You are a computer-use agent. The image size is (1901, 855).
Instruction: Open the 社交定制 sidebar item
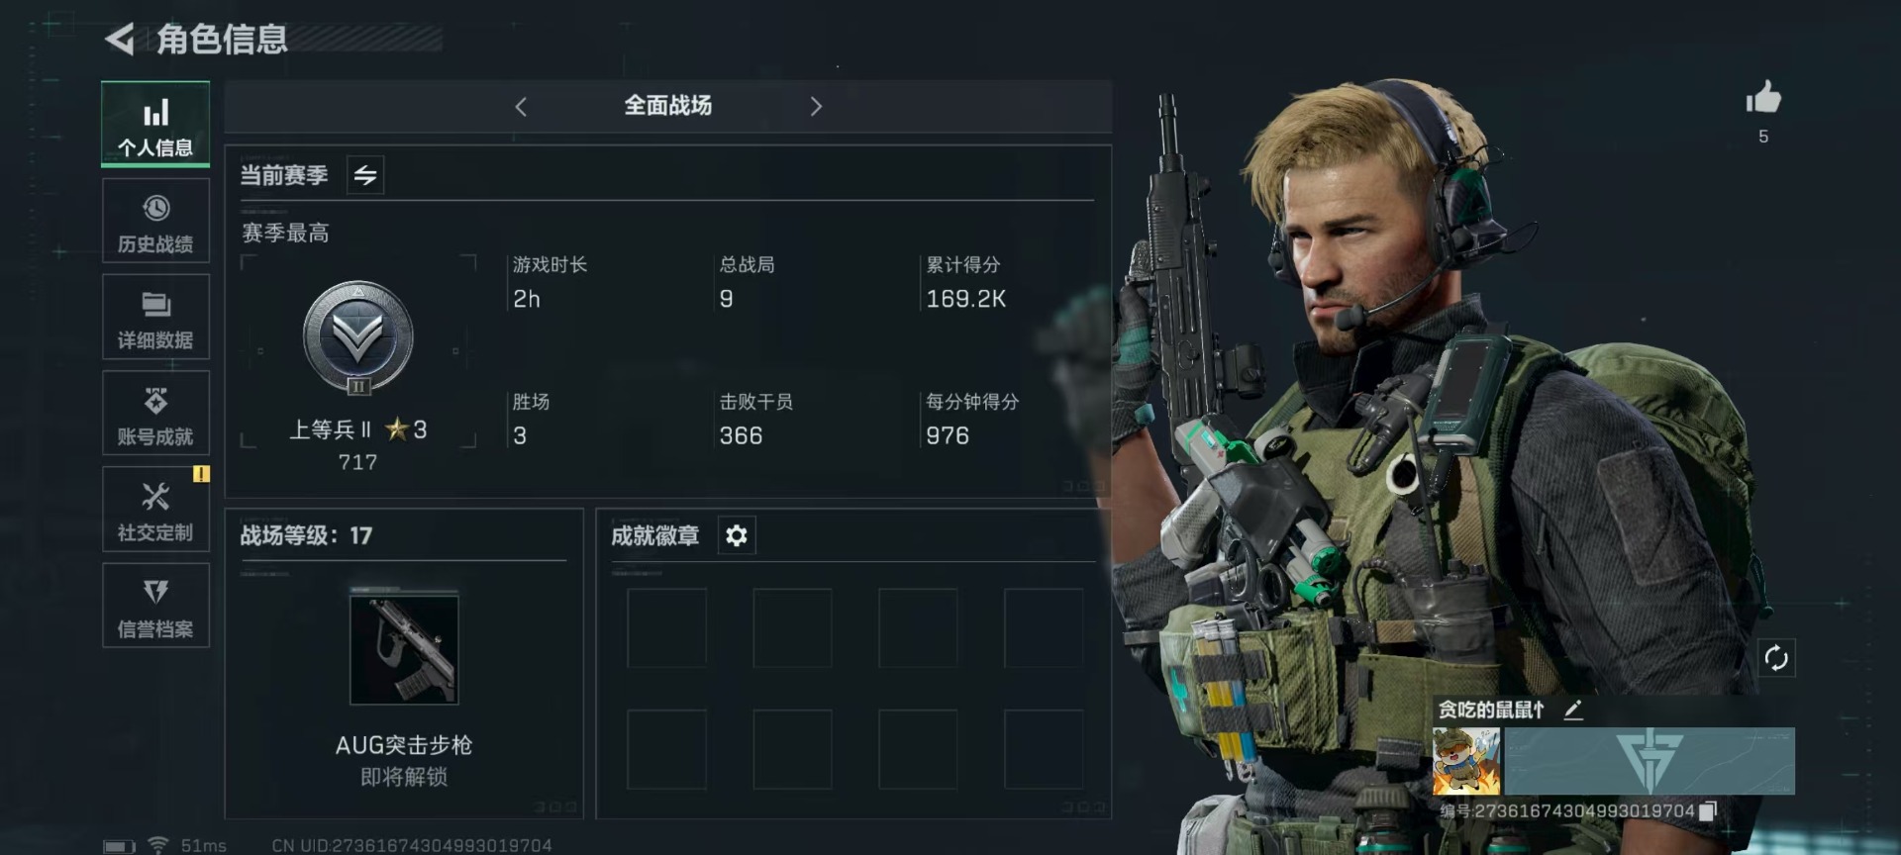155,510
